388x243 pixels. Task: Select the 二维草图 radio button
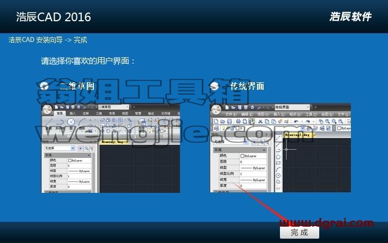tap(44, 86)
